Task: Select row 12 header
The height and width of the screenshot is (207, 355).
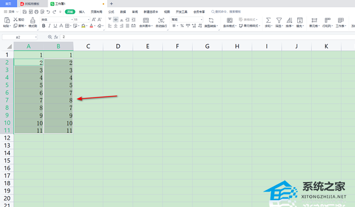Action: click(x=7, y=138)
